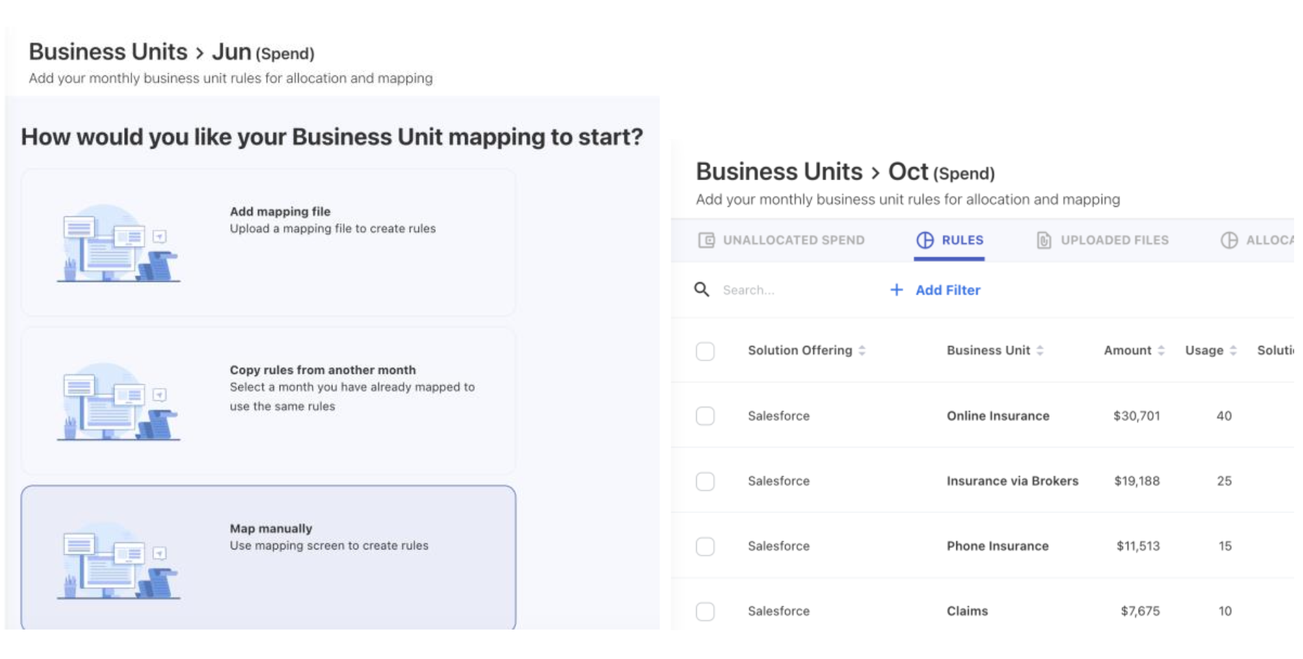Toggle the select-all checkbox in table header
Image resolution: width=1303 pixels, height=659 pixels.
pos(705,351)
